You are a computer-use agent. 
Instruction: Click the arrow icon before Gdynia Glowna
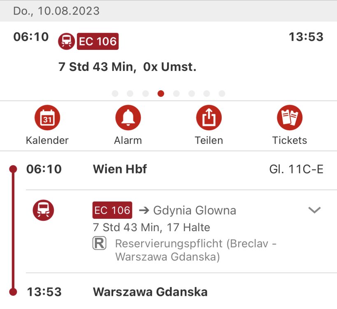coord(144,211)
